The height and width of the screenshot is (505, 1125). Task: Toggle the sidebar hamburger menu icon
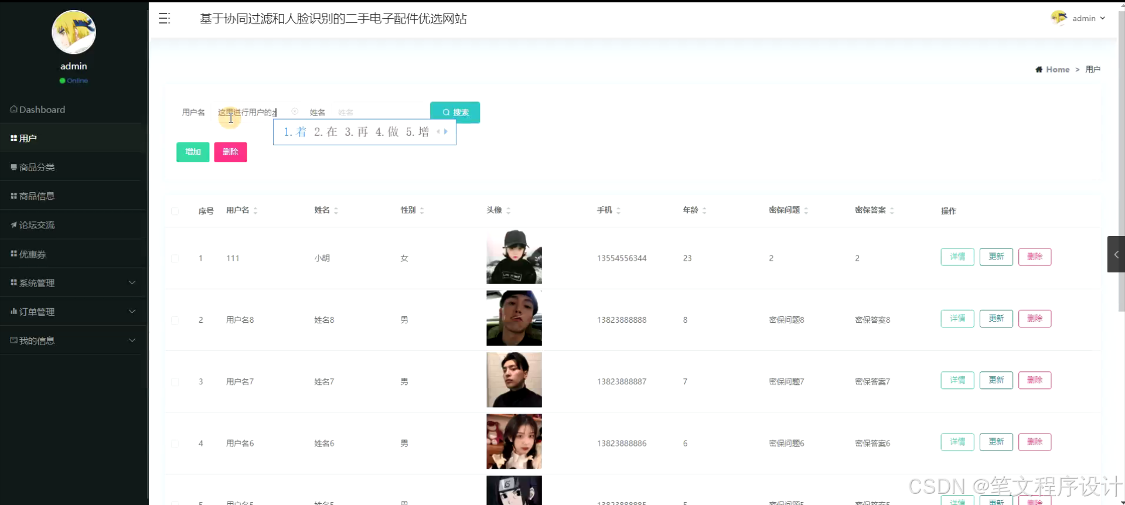(x=164, y=19)
